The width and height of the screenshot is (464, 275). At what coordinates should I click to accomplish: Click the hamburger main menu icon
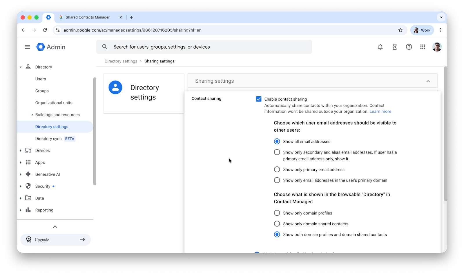tap(28, 47)
